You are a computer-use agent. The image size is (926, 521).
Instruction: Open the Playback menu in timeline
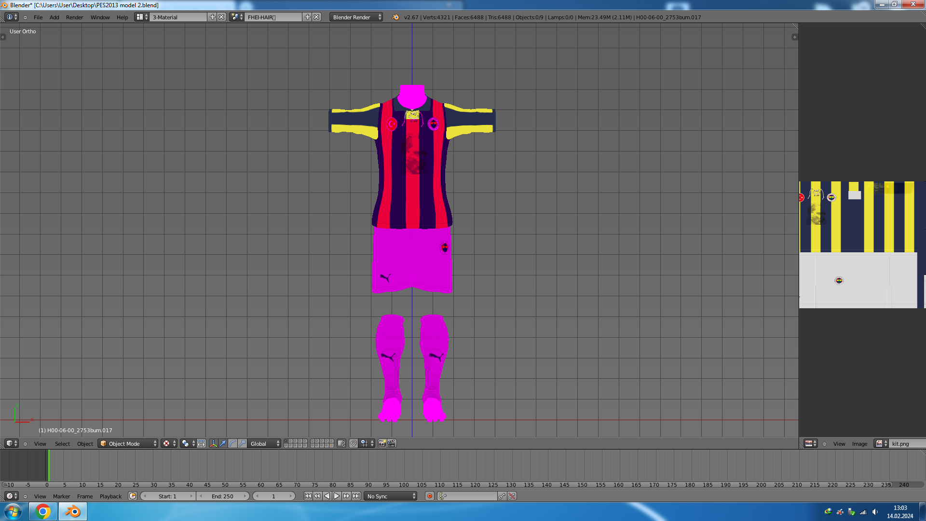110,496
